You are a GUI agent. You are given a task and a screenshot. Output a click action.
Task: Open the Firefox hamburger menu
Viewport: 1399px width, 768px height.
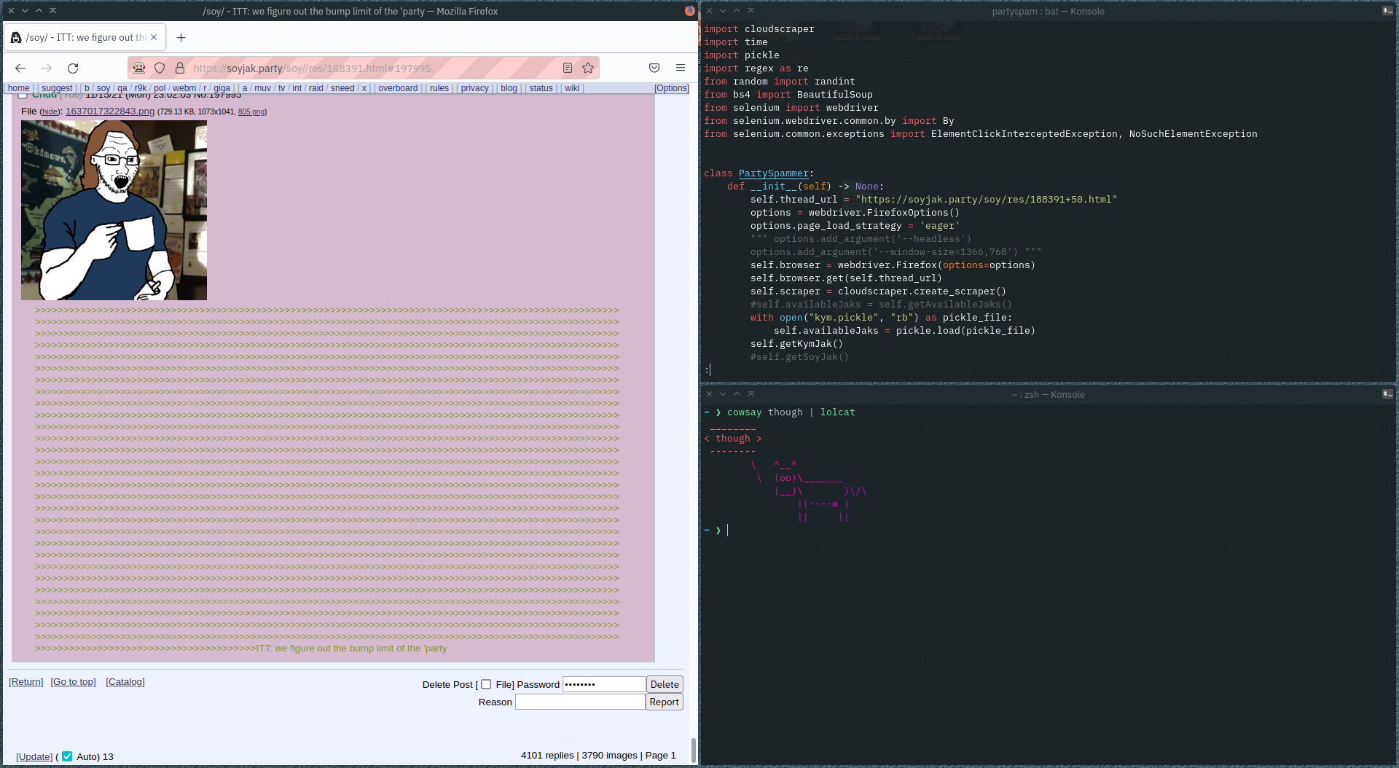[680, 68]
